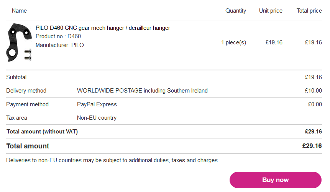The width and height of the screenshot is (330, 192).
Task: Click the PayPal Express payment method text
Action: coord(97,104)
